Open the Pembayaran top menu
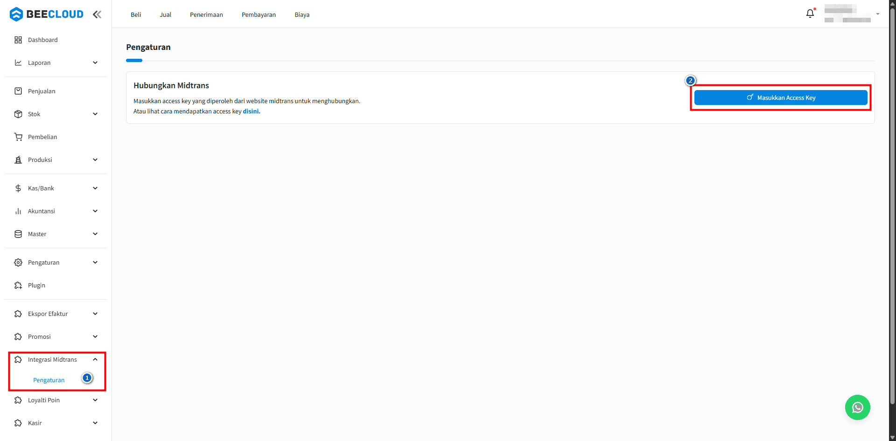The width and height of the screenshot is (896, 441). coord(259,14)
